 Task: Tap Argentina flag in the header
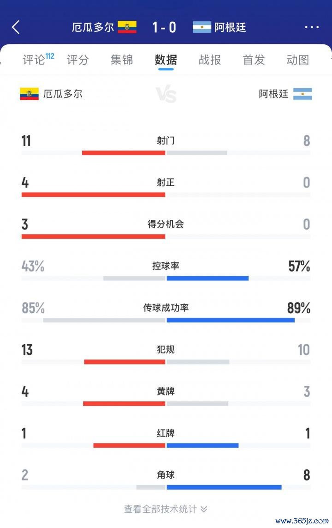(202, 27)
